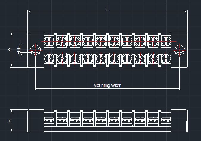Viewport: 201px width, 141px height.
Task: Select the "W" width dimension label
Action: [x=9, y=50]
